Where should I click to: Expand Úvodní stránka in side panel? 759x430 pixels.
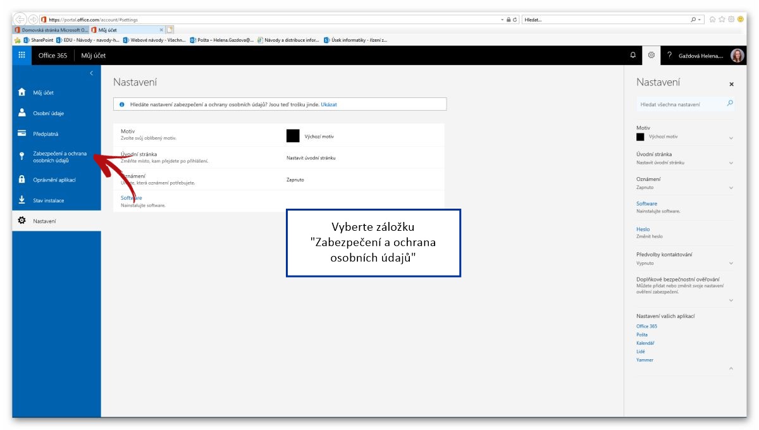(731, 163)
